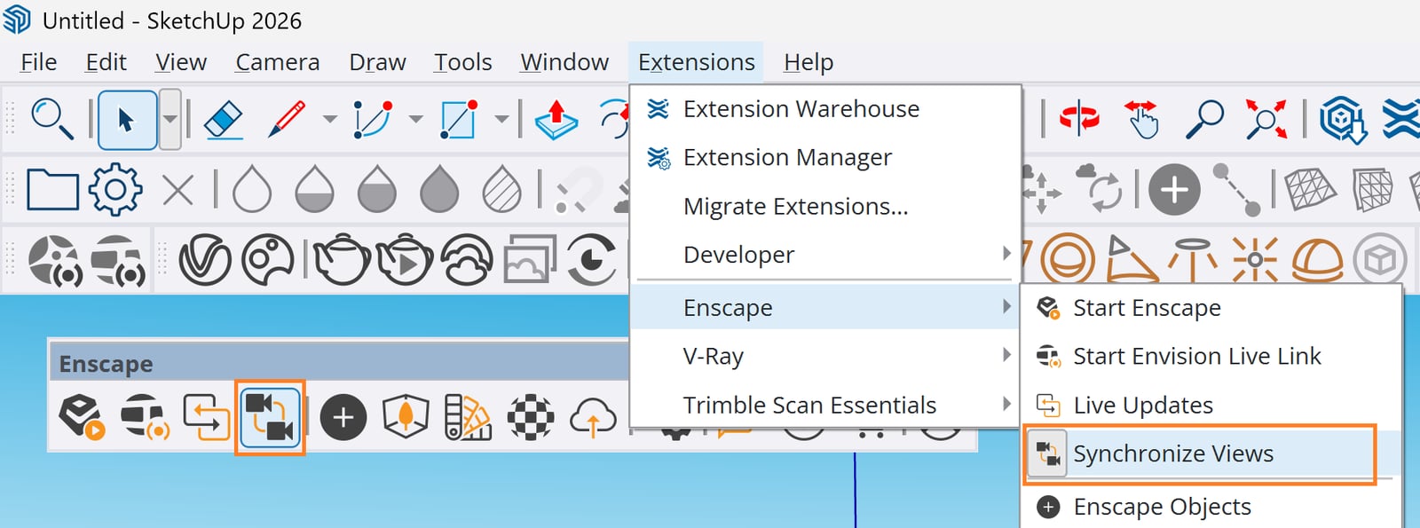Select the Rectangle shape tool
1420x528 pixels.
459,119
